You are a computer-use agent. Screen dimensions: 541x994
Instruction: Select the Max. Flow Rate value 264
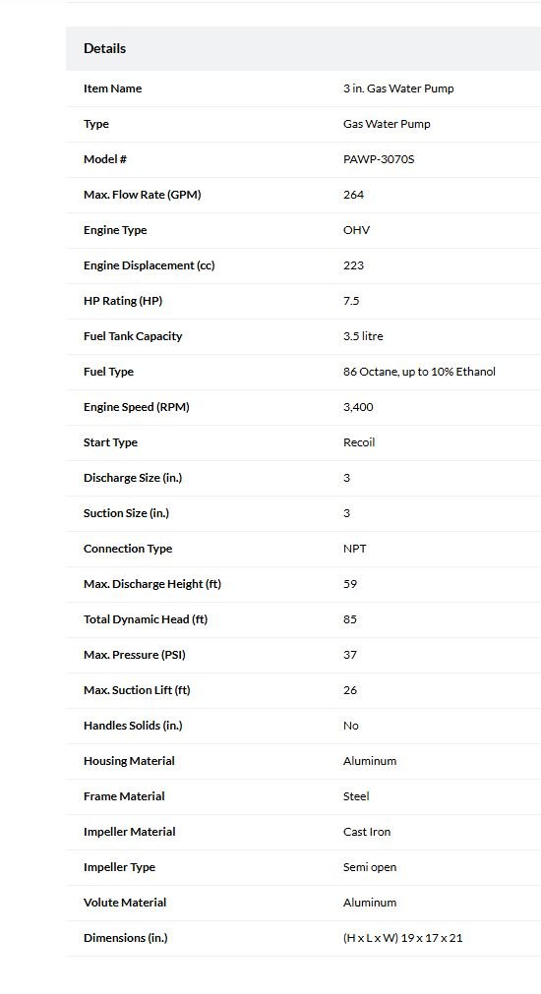click(x=353, y=195)
